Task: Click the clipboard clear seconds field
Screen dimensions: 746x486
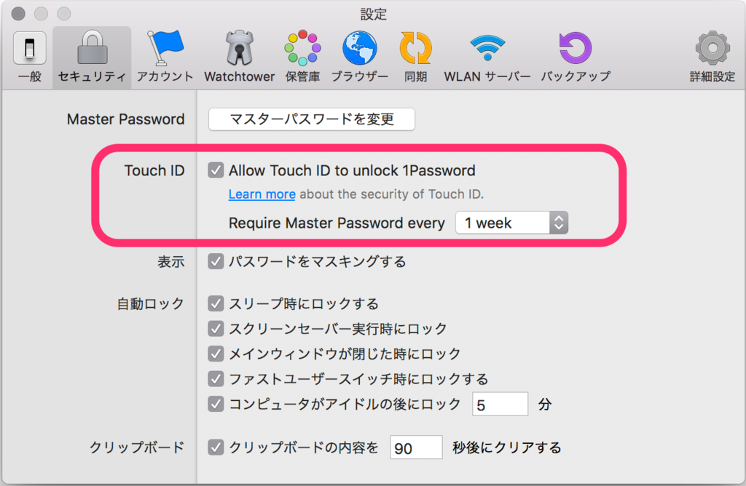Action: click(x=416, y=447)
